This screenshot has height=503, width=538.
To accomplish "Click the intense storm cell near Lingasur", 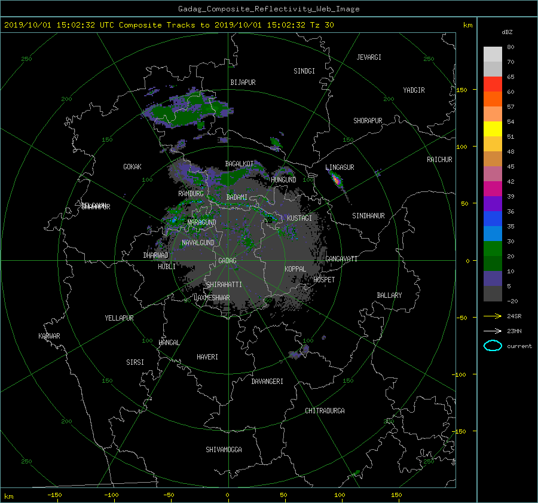I will pos(336,179).
